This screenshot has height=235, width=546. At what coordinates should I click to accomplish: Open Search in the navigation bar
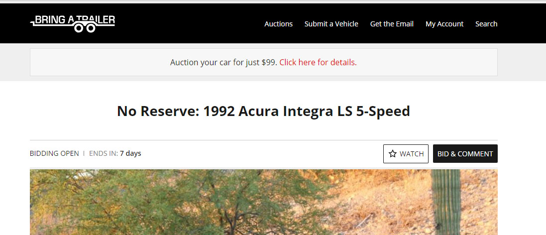(x=486, y=24)
